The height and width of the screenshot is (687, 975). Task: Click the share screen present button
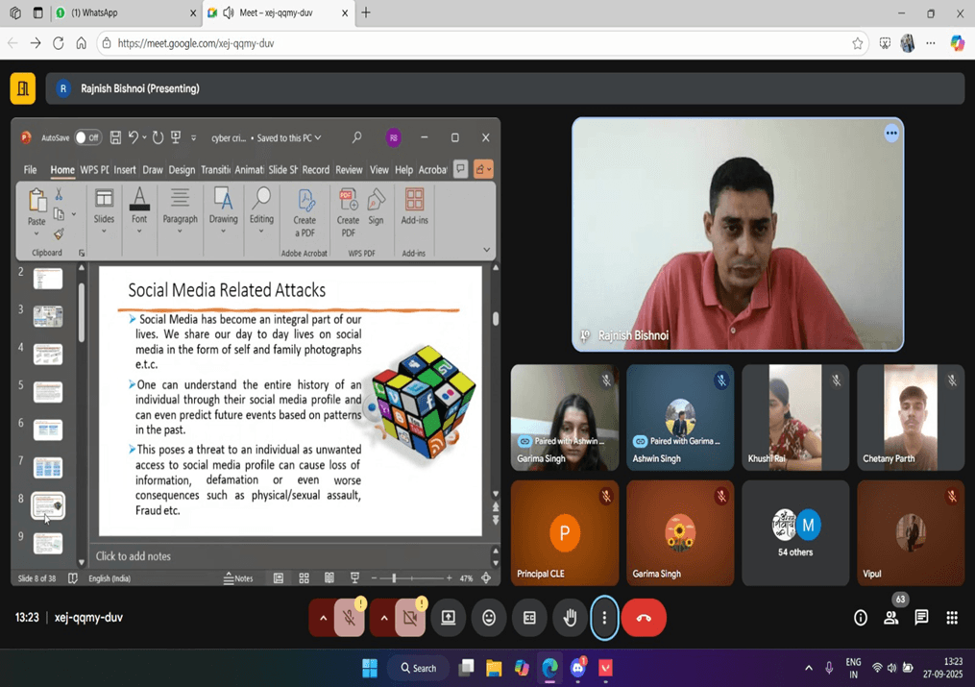[x=449, y=618]
